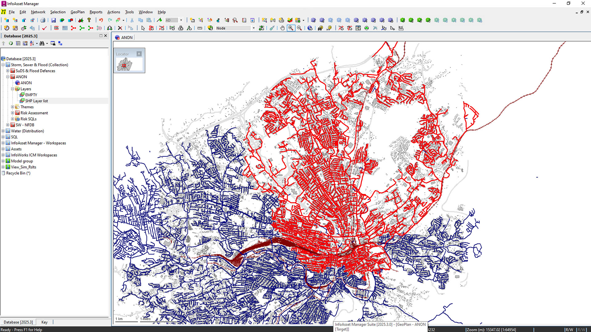This screenshot has width=591, height=332.
Task: Click the Print icon in the toolbar
Action: tap(43, 20)
